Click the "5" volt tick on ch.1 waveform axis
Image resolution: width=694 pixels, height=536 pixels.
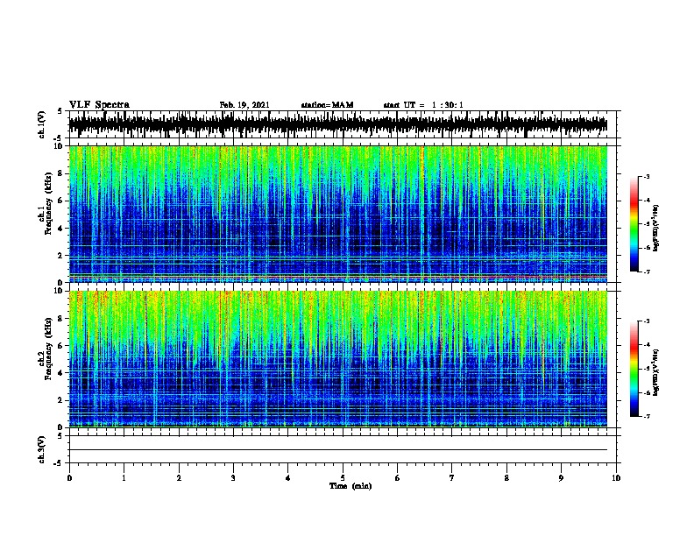point(60,111)
